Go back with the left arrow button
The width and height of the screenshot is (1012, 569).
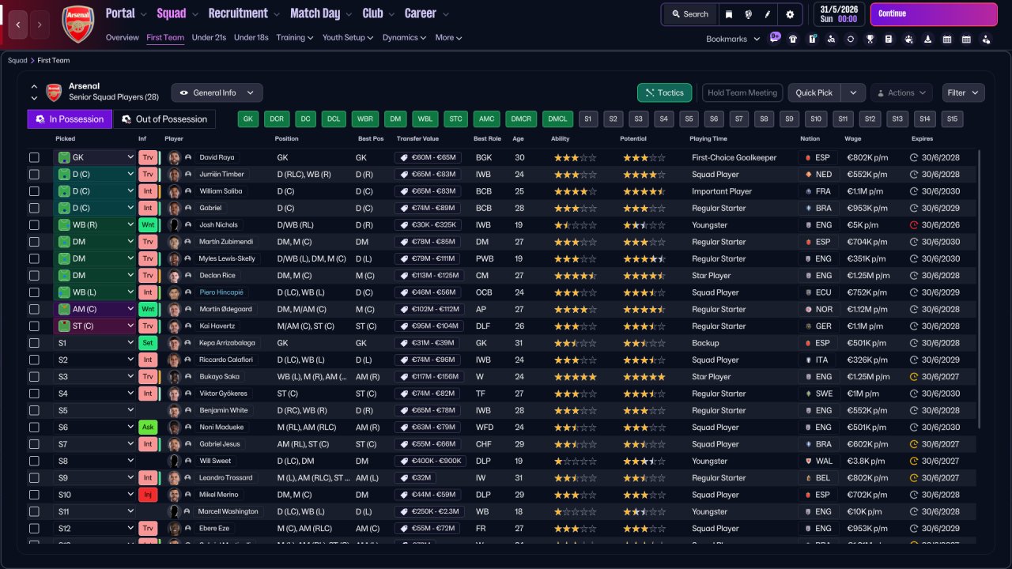pos(19,25)
